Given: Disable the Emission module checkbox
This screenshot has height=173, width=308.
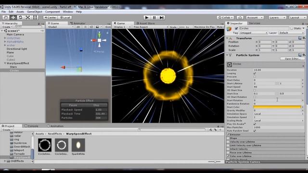Looking at the screenshot, I should (x=228, y=135).
